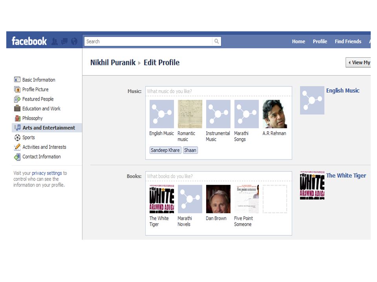Click the Basic Information sidebar icon
Viewport: 377px width, 282px height.
click(x=17, y=80)
